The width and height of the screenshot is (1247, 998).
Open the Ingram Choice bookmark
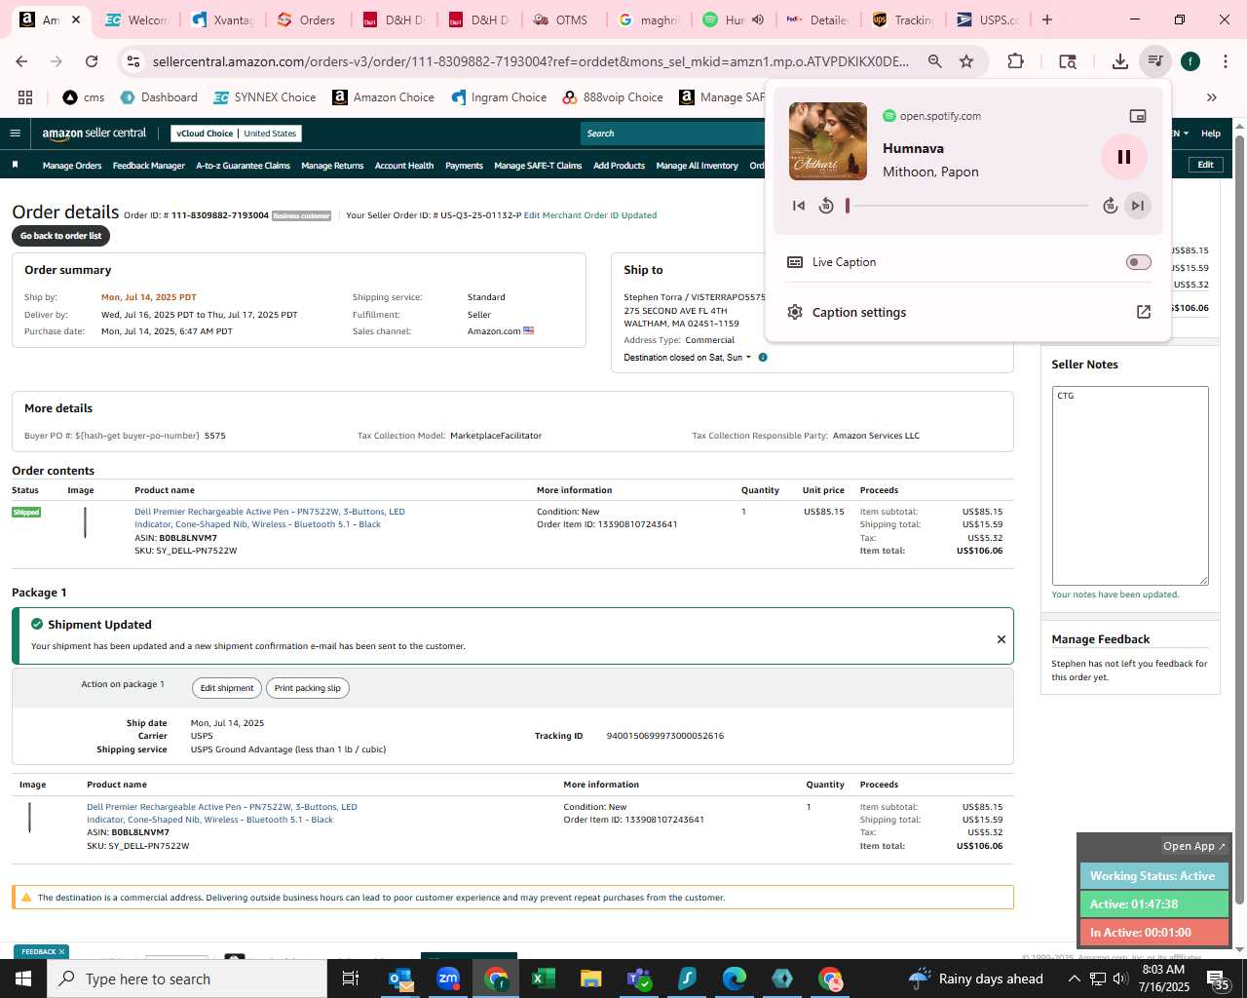499,97
